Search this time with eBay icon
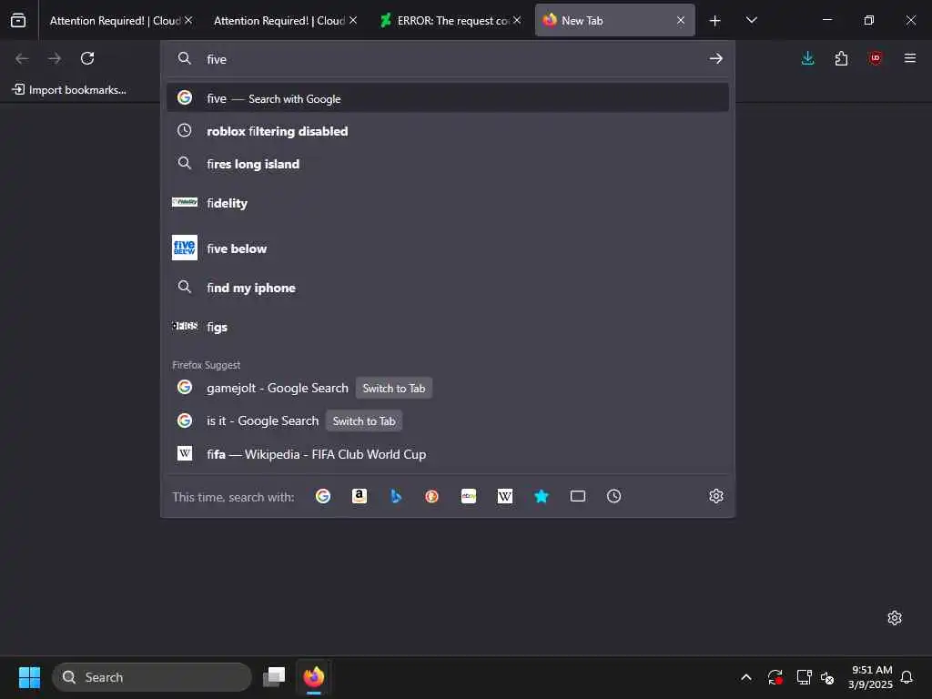 (x=469, y=496)
